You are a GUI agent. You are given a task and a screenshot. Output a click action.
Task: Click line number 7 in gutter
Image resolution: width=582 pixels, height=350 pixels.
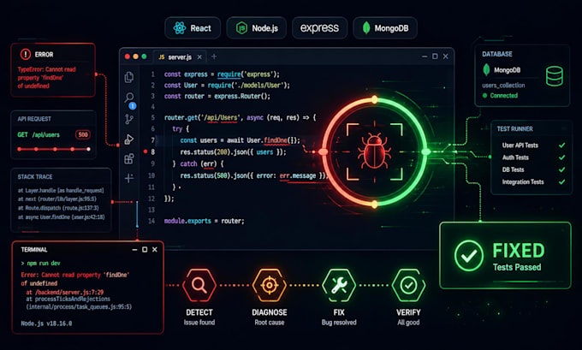pos(152,140)
